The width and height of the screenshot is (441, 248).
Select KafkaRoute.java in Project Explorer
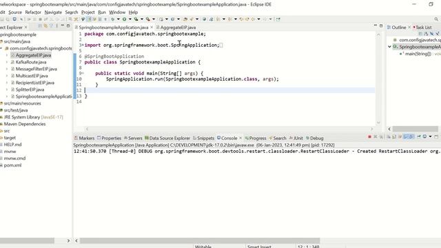coord(31,62)
